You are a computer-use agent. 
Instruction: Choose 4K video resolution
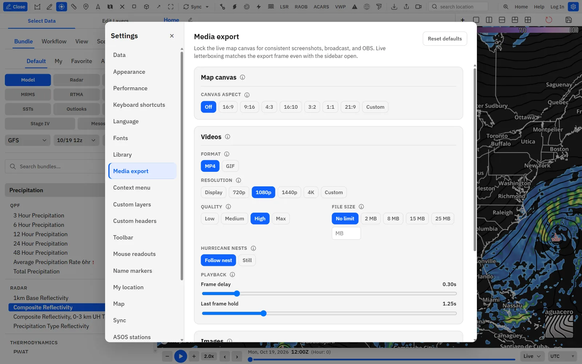point(311,192)
